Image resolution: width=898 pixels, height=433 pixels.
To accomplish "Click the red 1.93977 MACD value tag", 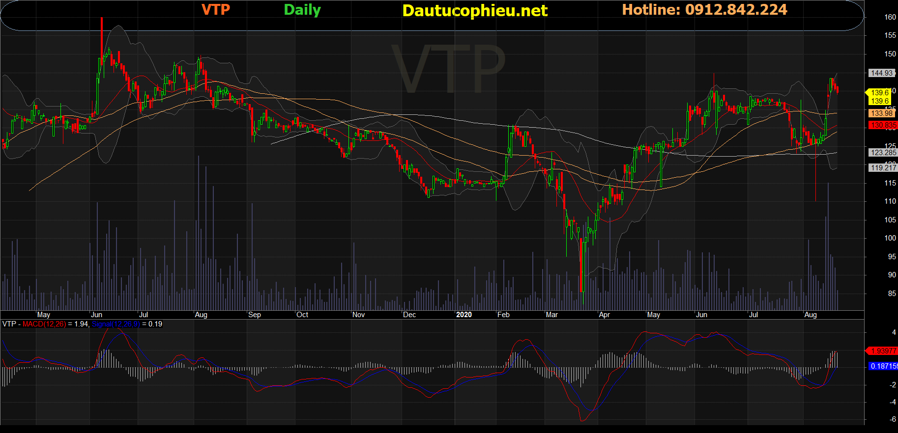I will coord(883,351).
